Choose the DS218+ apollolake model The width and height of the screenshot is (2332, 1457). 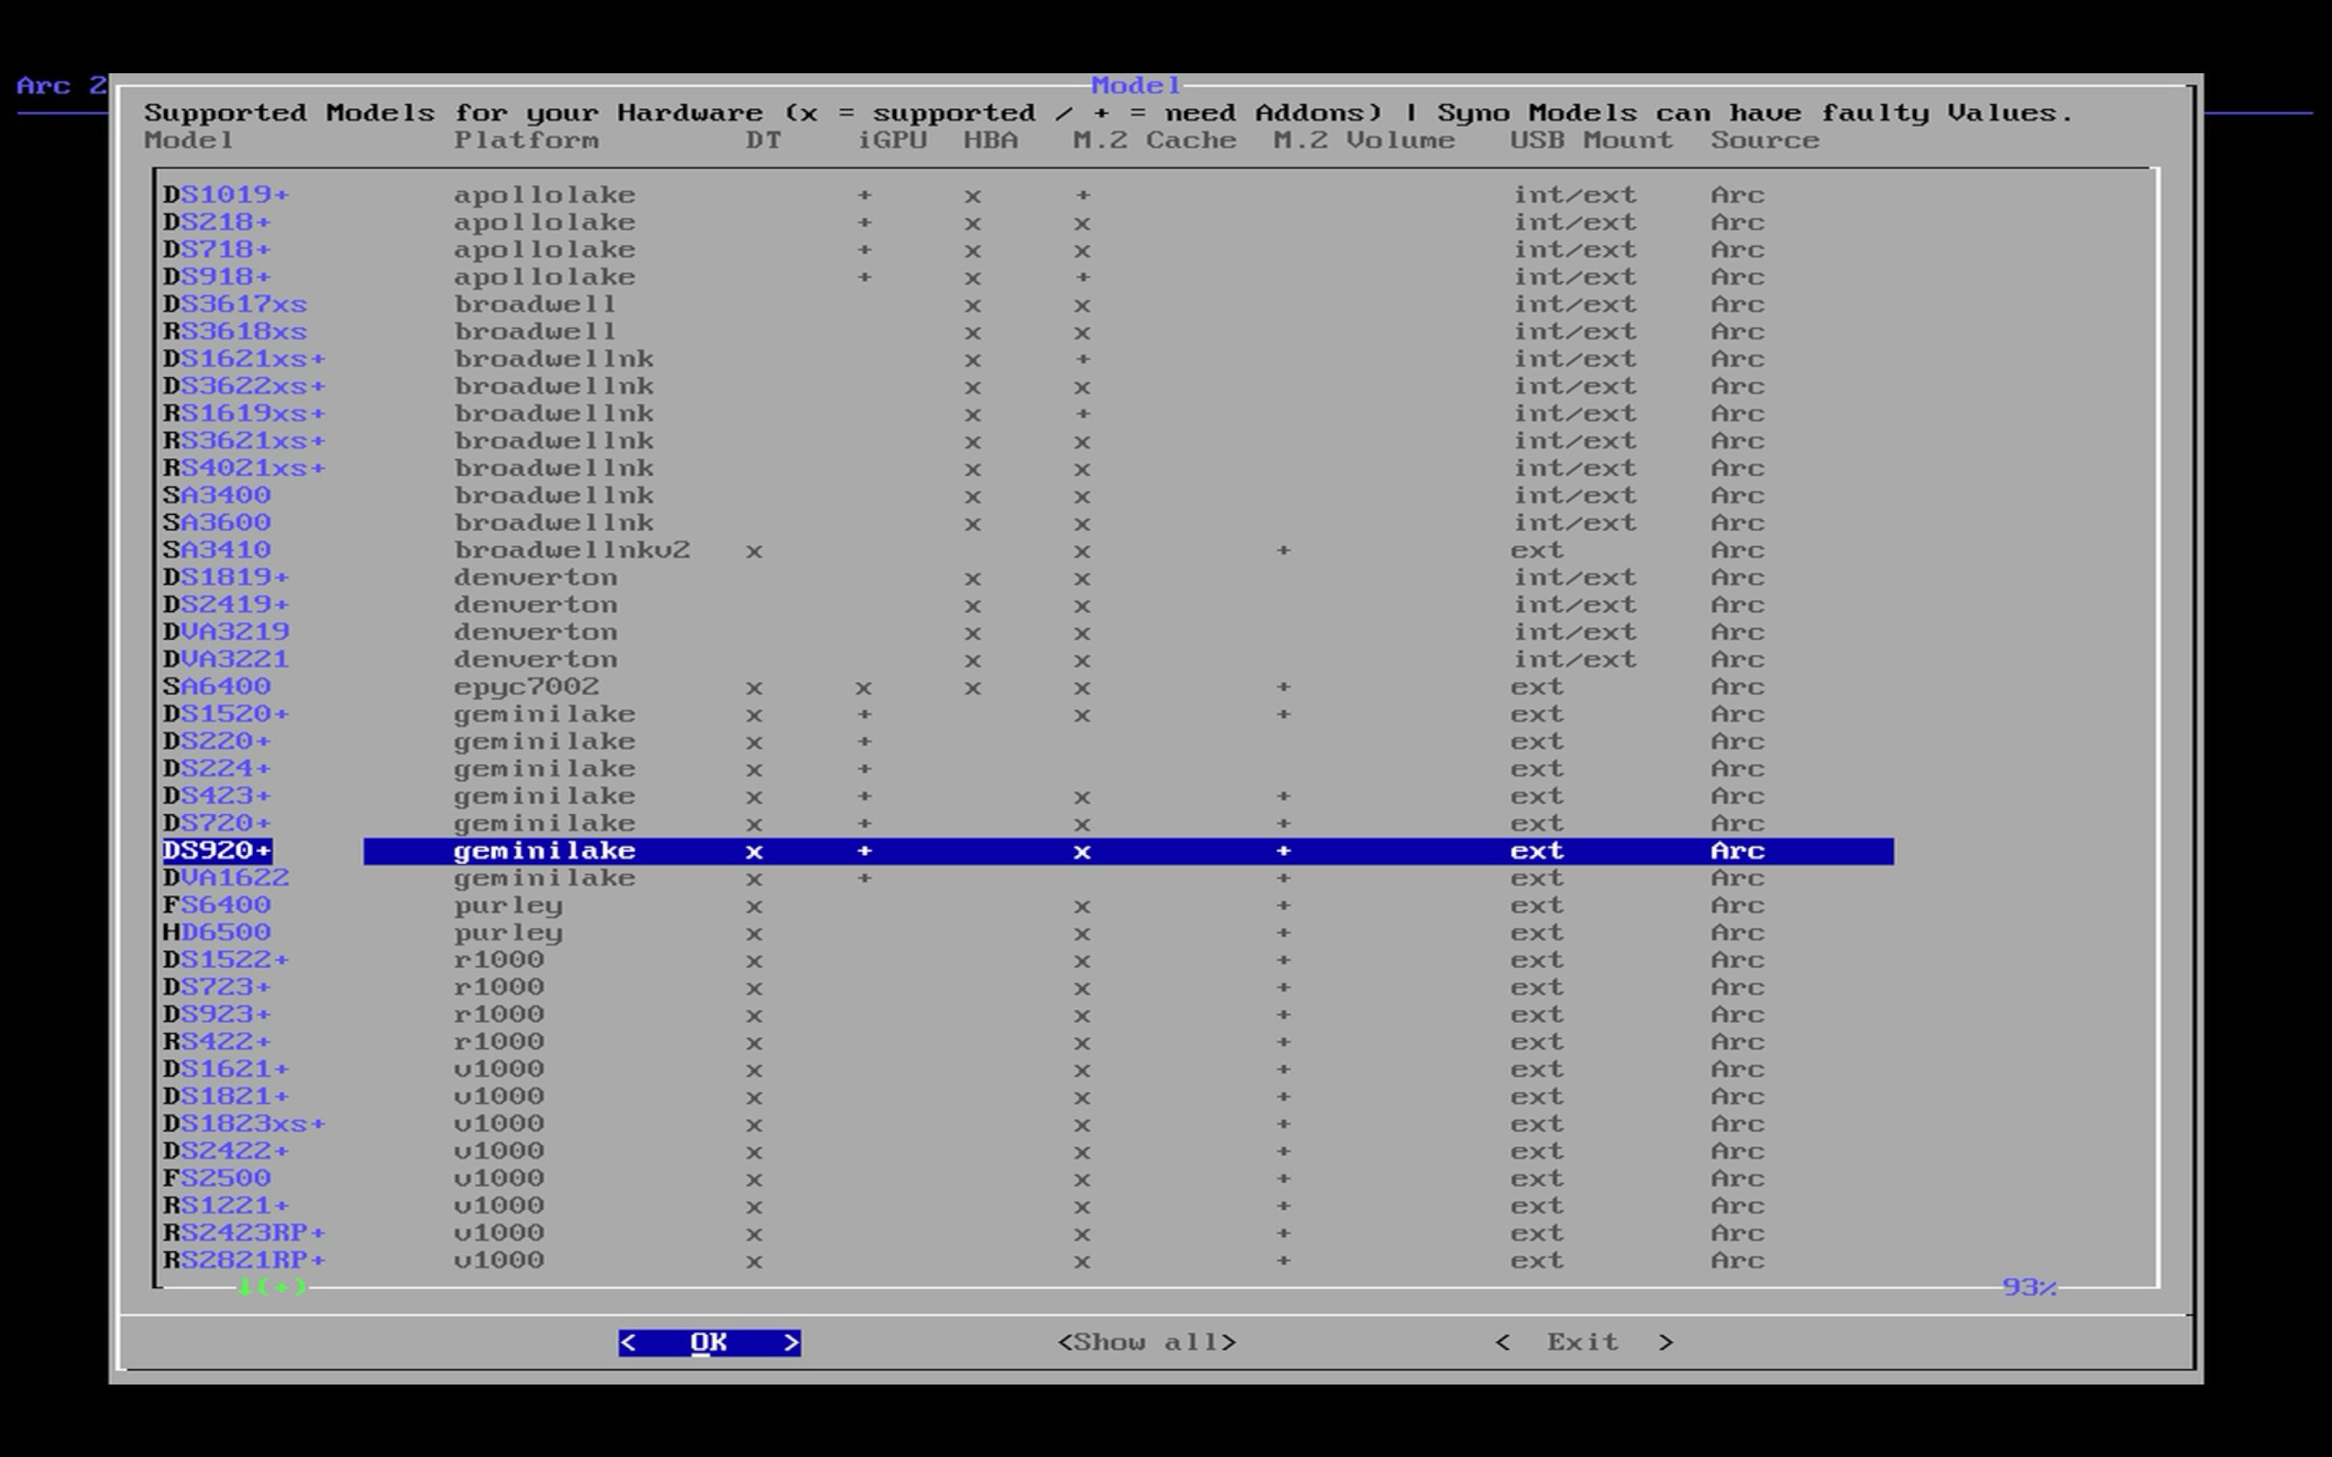217,223
